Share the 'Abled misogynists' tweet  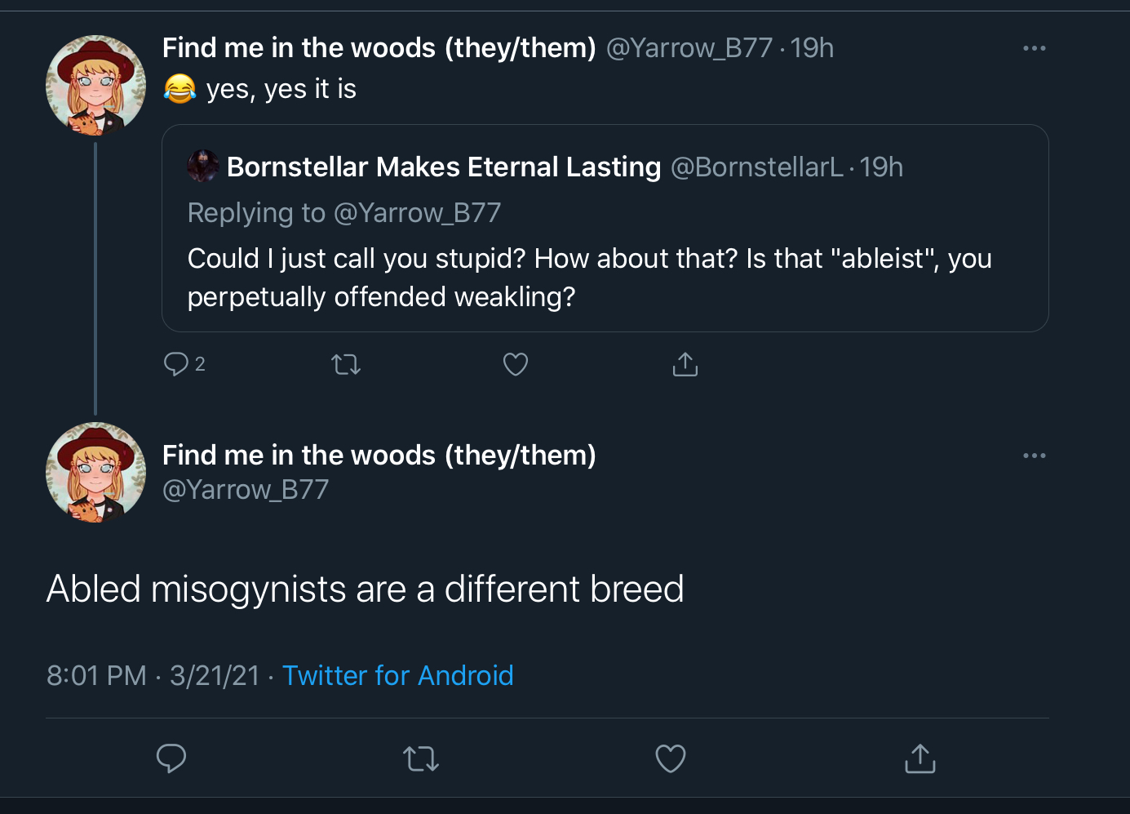point(920,758)
